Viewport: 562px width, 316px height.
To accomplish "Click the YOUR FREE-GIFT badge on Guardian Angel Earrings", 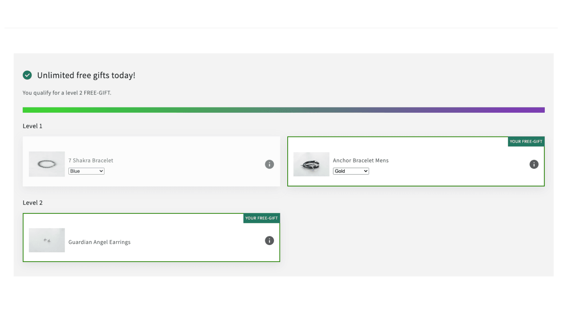I will pyautogui.click(x=261, y=218).
